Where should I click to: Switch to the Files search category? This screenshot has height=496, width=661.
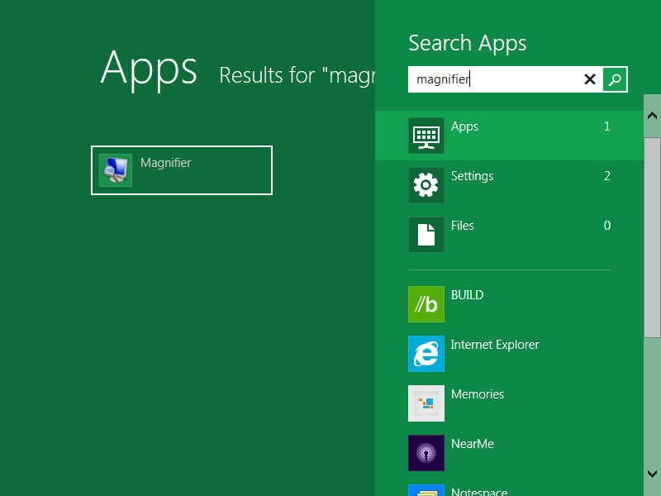pos(463,226)
